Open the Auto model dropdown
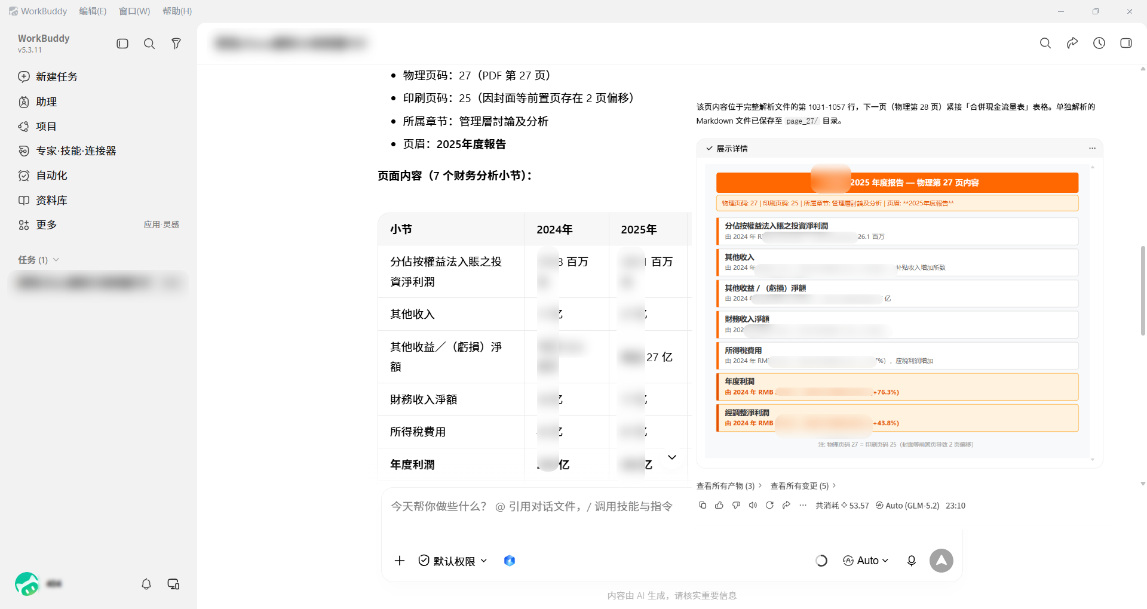The width and height of the screenshot is (1147, 609). (866, 561)
